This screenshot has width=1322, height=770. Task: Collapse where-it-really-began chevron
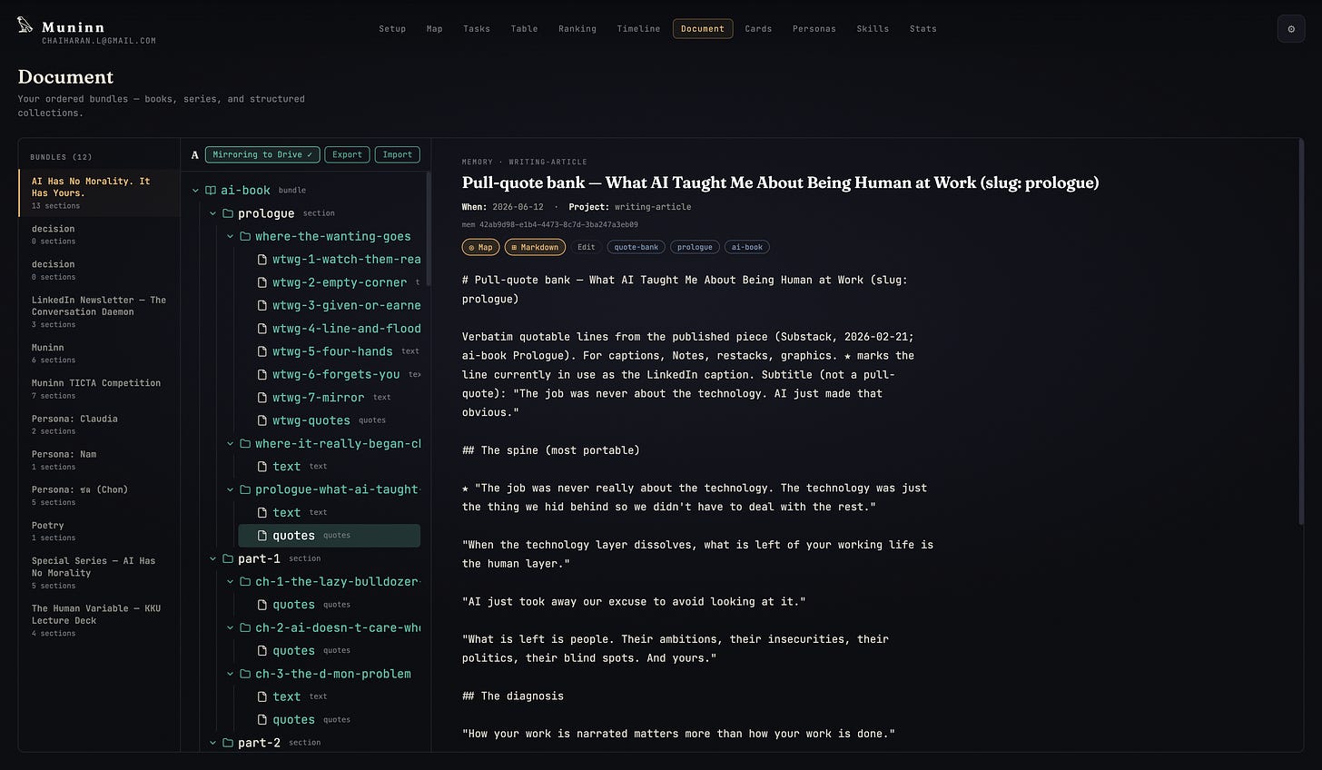point(230,443)
